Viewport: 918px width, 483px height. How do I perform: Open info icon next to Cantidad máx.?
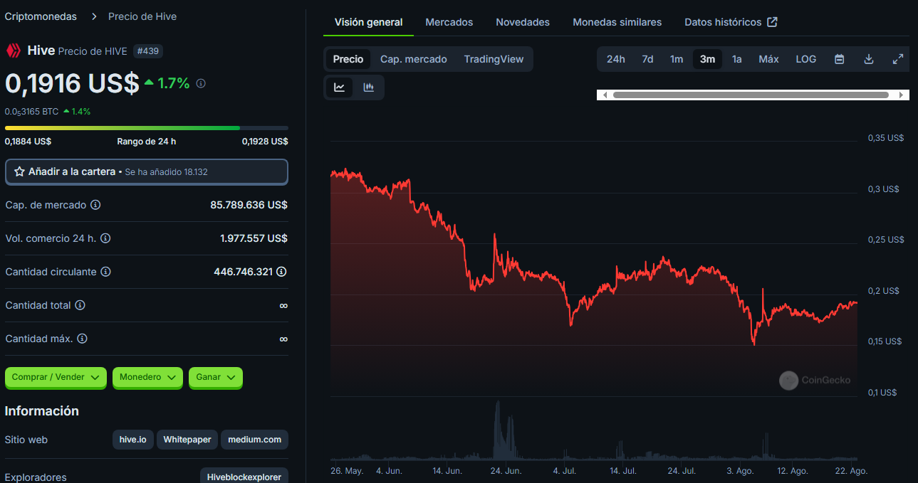pos(82,339)
